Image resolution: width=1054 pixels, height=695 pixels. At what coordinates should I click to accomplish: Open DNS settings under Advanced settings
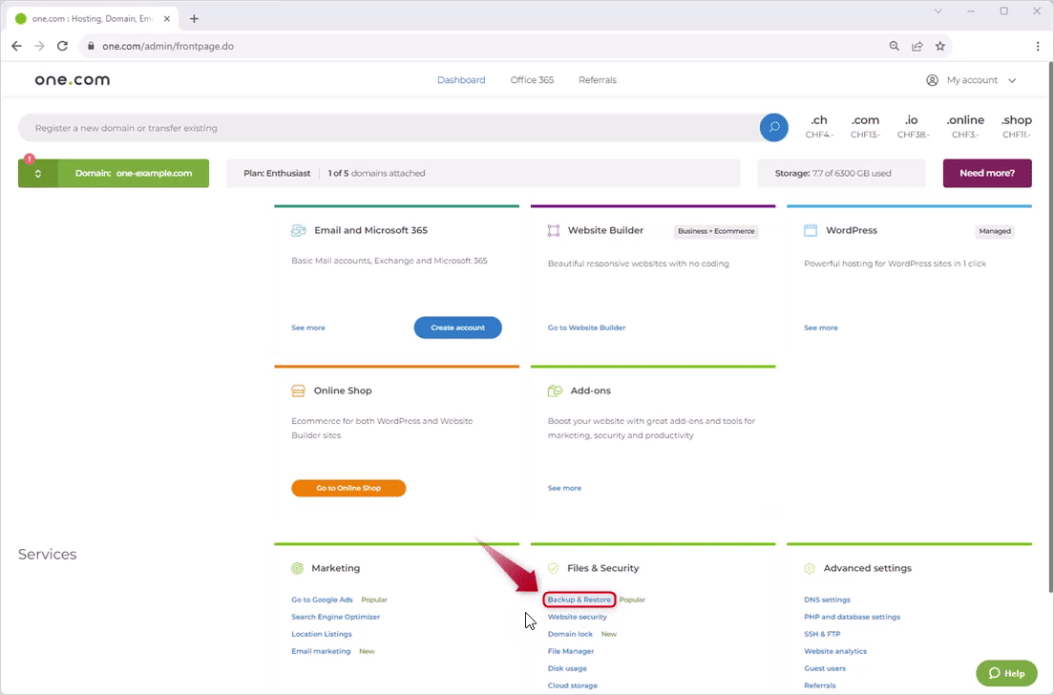[827, 600]
